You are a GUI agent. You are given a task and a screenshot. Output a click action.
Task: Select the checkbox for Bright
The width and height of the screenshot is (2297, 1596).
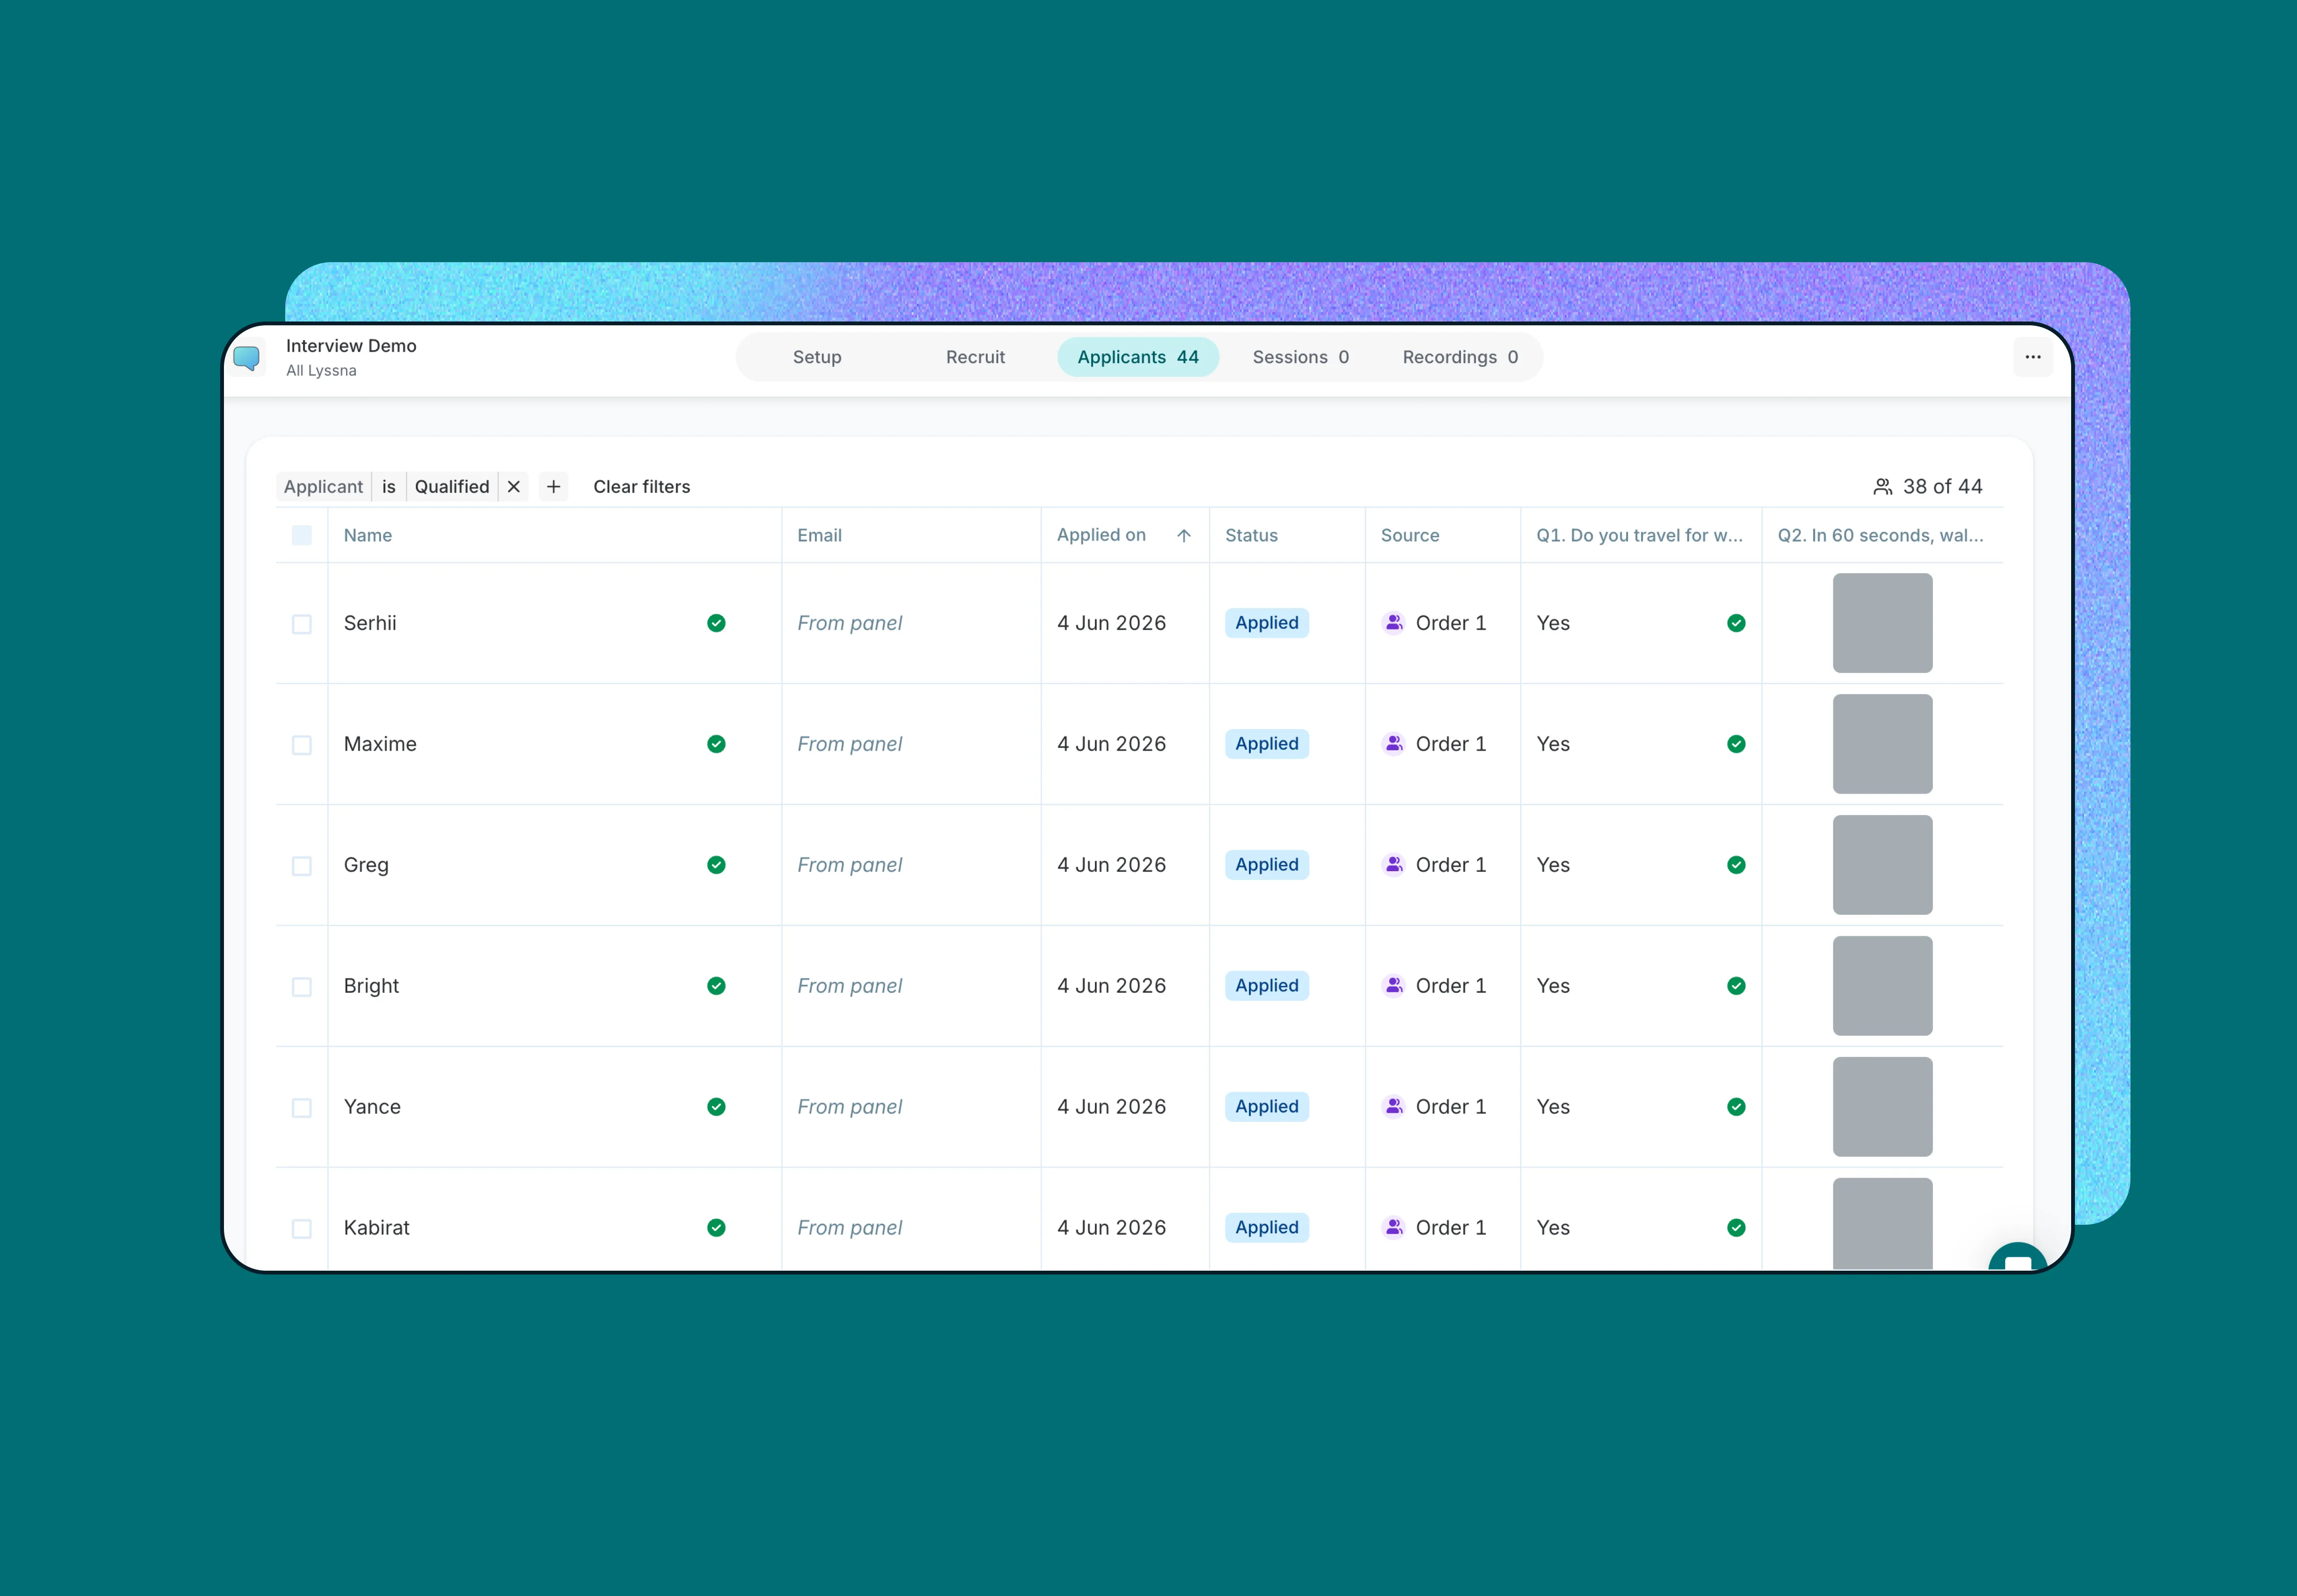(x=302, y=987)
